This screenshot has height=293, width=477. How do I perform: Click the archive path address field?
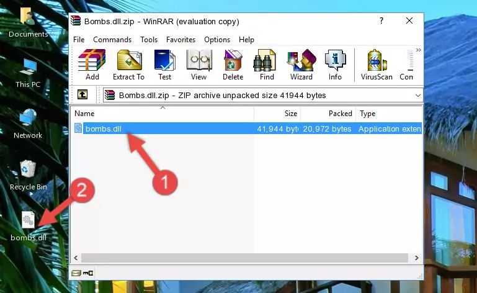[x=263, y=96]
